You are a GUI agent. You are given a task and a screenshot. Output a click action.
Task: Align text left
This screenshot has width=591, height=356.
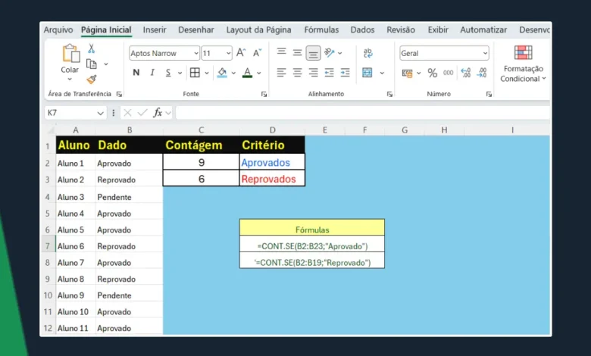[281, 72]
